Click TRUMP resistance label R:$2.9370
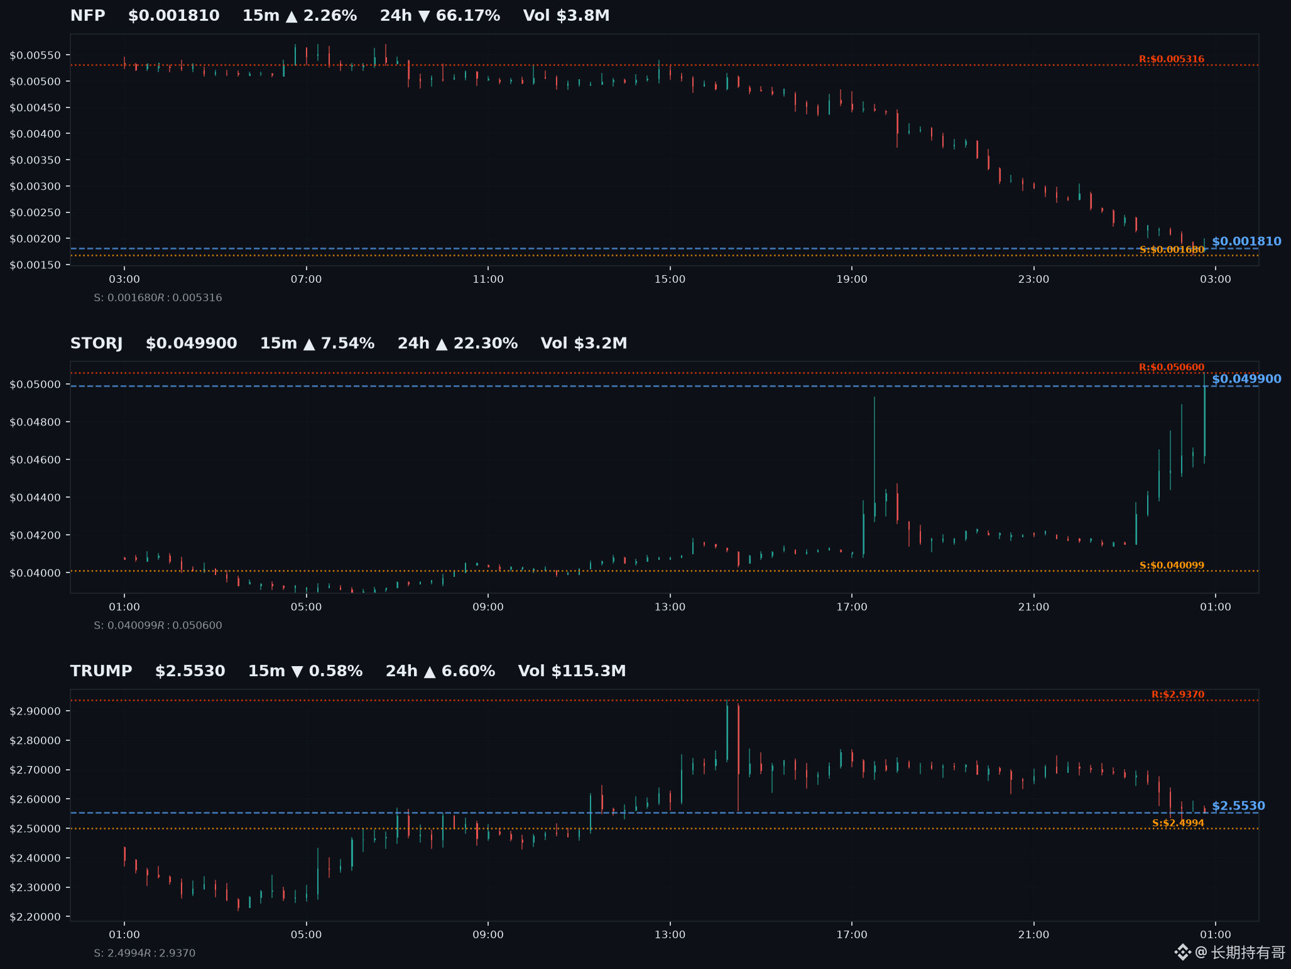The image size is (1291, 969). pos(1178,694)
